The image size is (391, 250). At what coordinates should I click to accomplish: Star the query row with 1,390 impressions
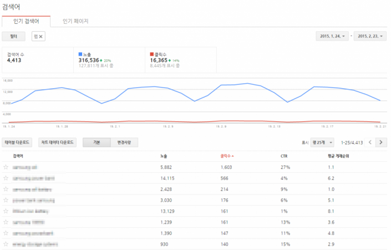point(6,233)
